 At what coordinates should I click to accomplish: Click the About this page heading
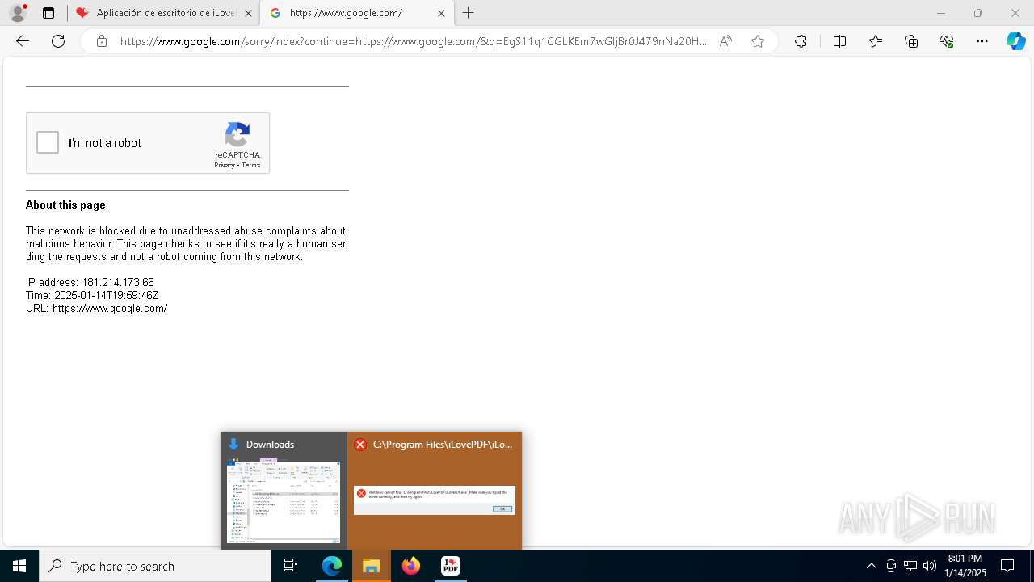point(65,205)
